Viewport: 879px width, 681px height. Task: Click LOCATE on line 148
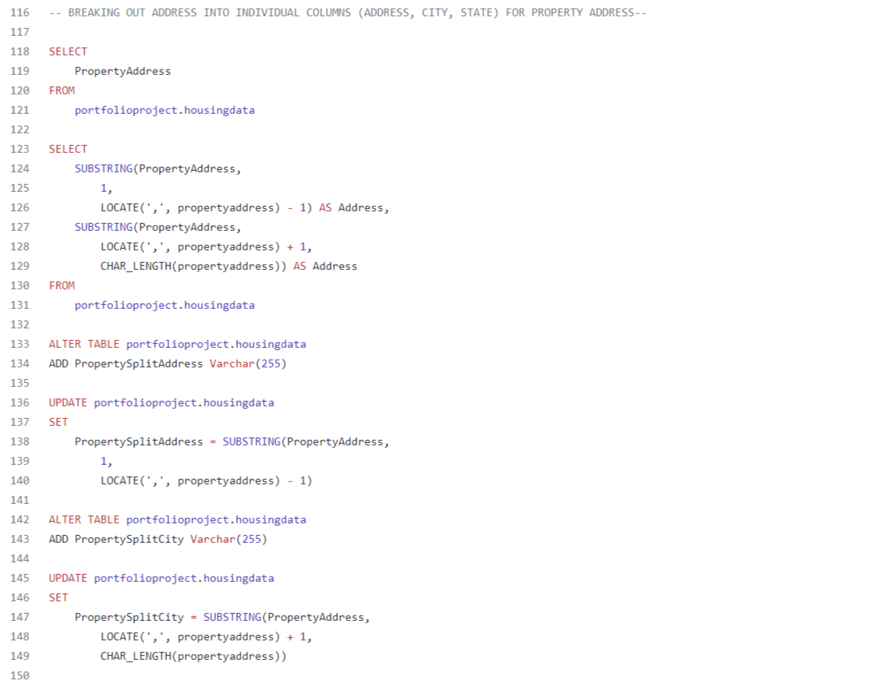[119, 637]
